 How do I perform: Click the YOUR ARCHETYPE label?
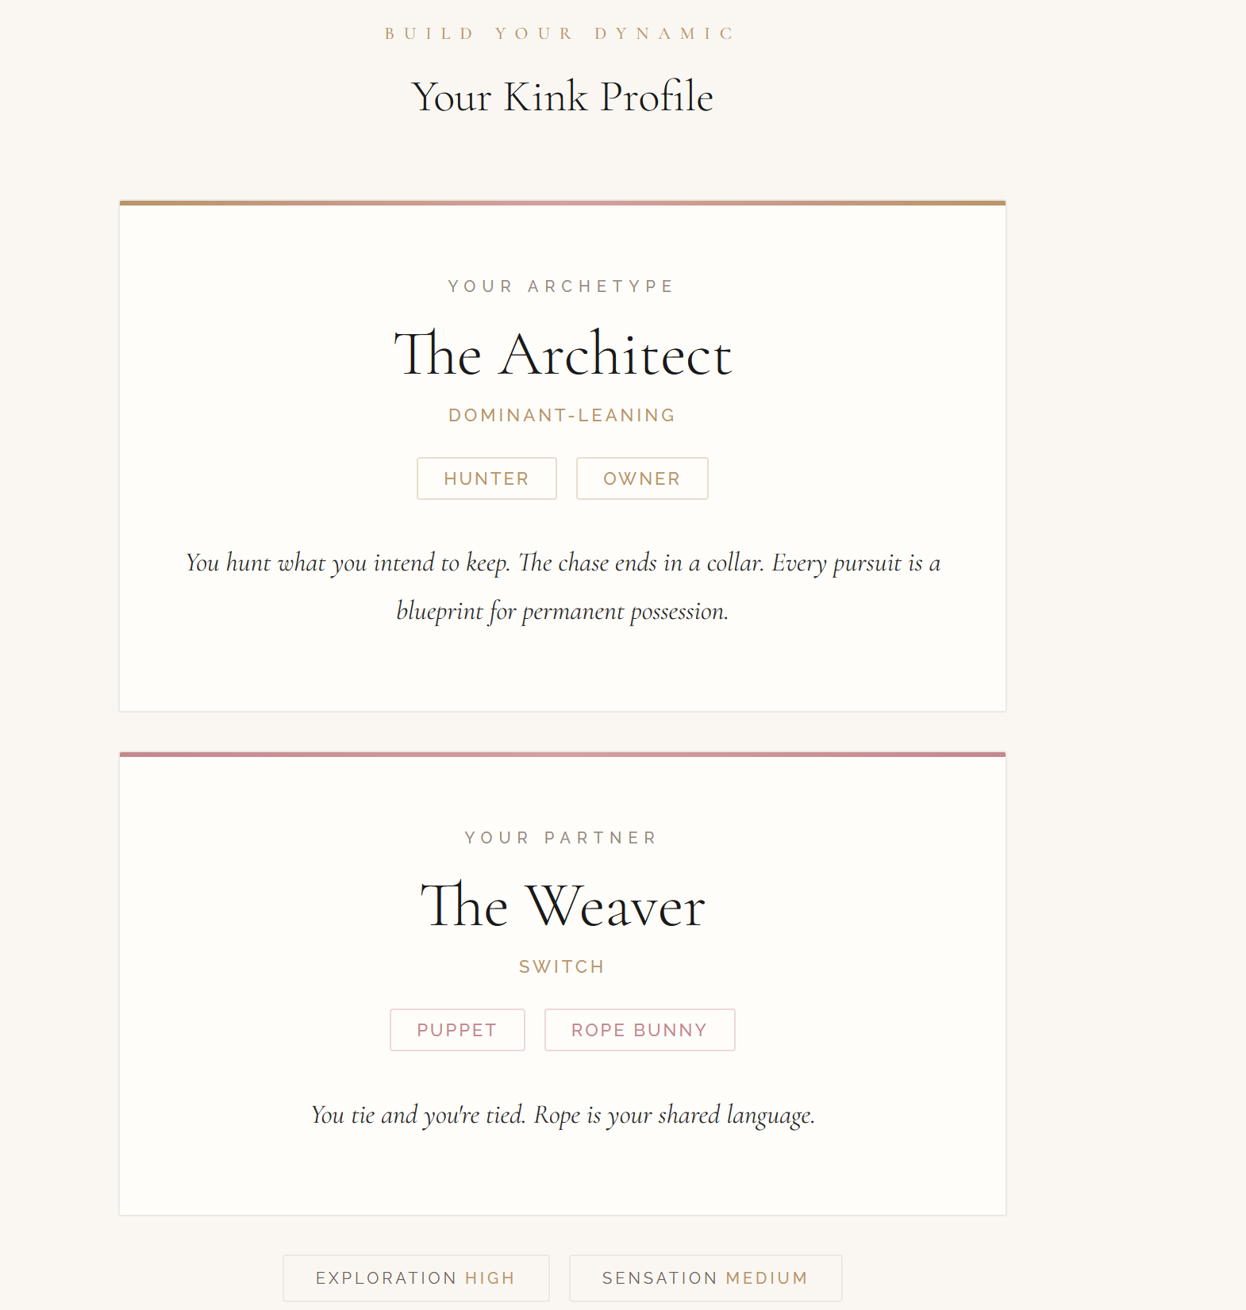[x=561, y=286]
